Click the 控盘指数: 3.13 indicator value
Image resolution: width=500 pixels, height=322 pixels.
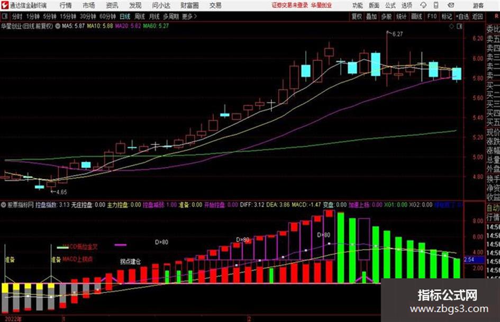[x=52, y=205]
